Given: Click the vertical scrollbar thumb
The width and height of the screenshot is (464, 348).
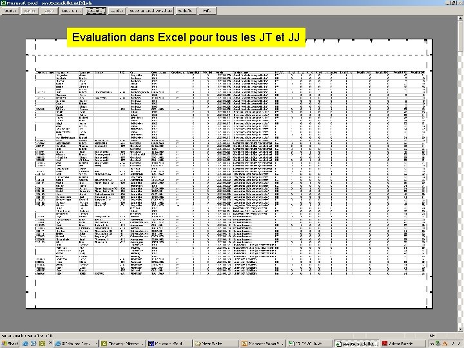Looking at the screenshot, I should [x=461, y=36].
